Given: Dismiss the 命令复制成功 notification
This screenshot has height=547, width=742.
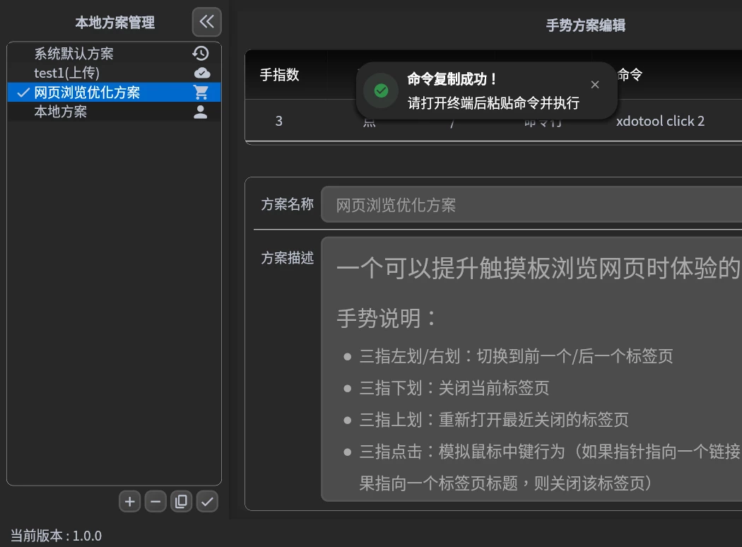Looking at the screenshot, I should 595,85.
